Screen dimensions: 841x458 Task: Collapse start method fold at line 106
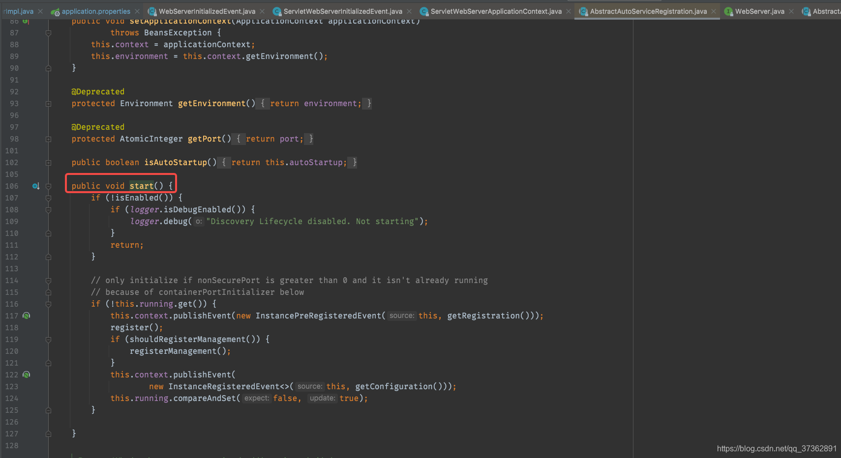48,186
